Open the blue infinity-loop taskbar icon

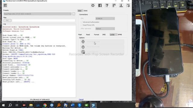pos(38,105)
